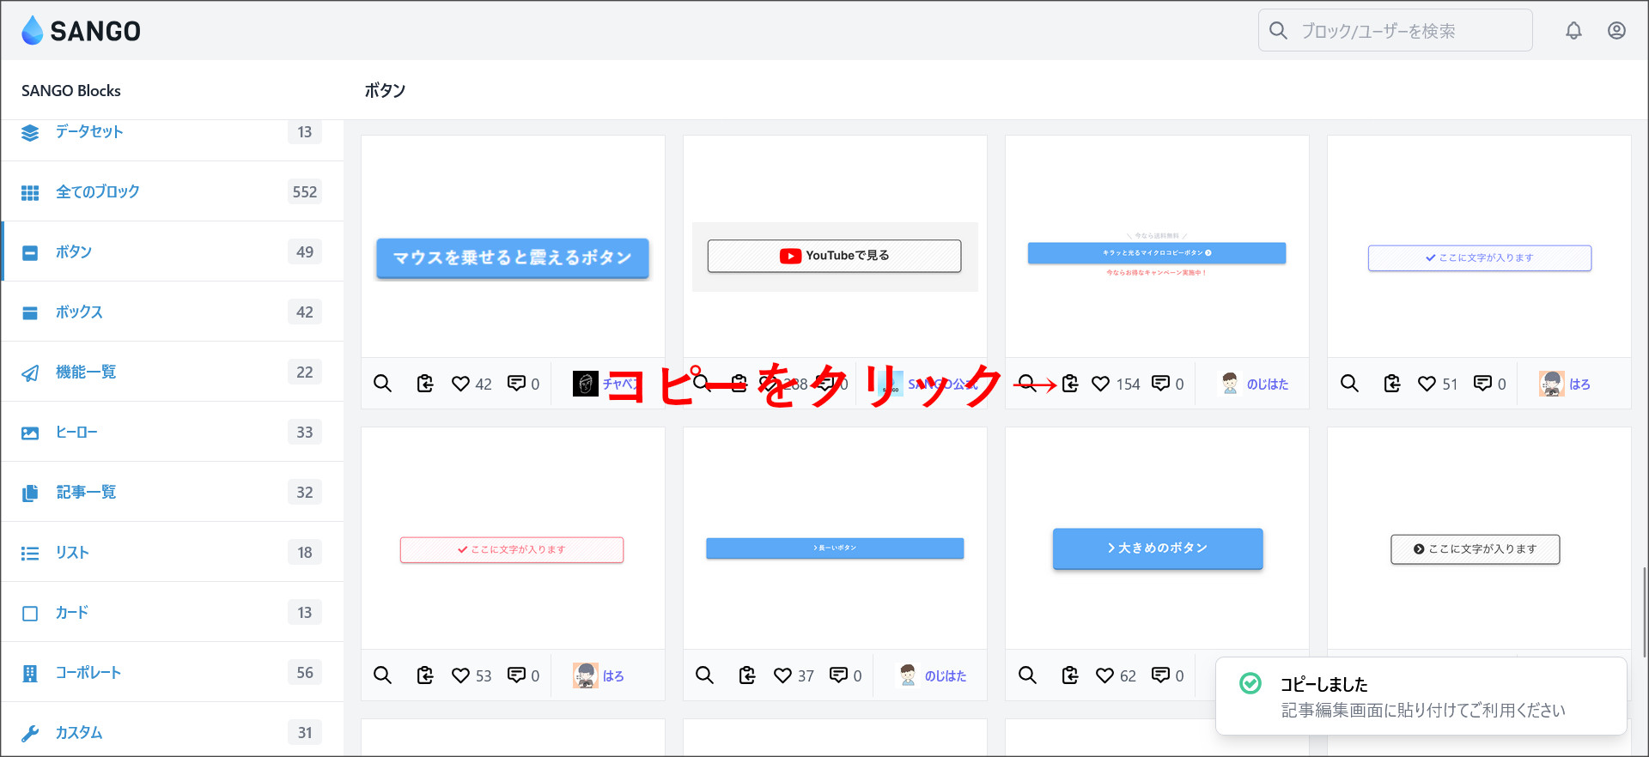Open author はろ profile on 53-likes card

coord(612,675)
